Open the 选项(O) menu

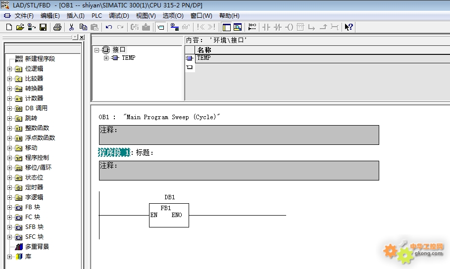(x=173, y=16)
